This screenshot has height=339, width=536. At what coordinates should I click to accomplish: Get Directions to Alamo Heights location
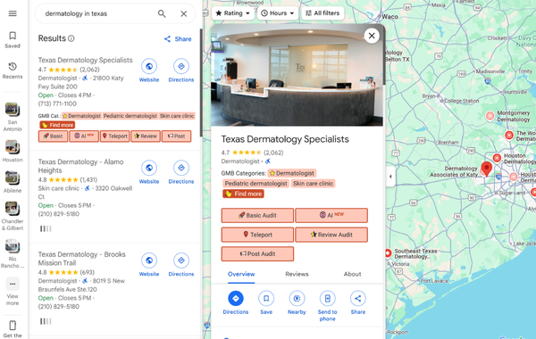181,168
